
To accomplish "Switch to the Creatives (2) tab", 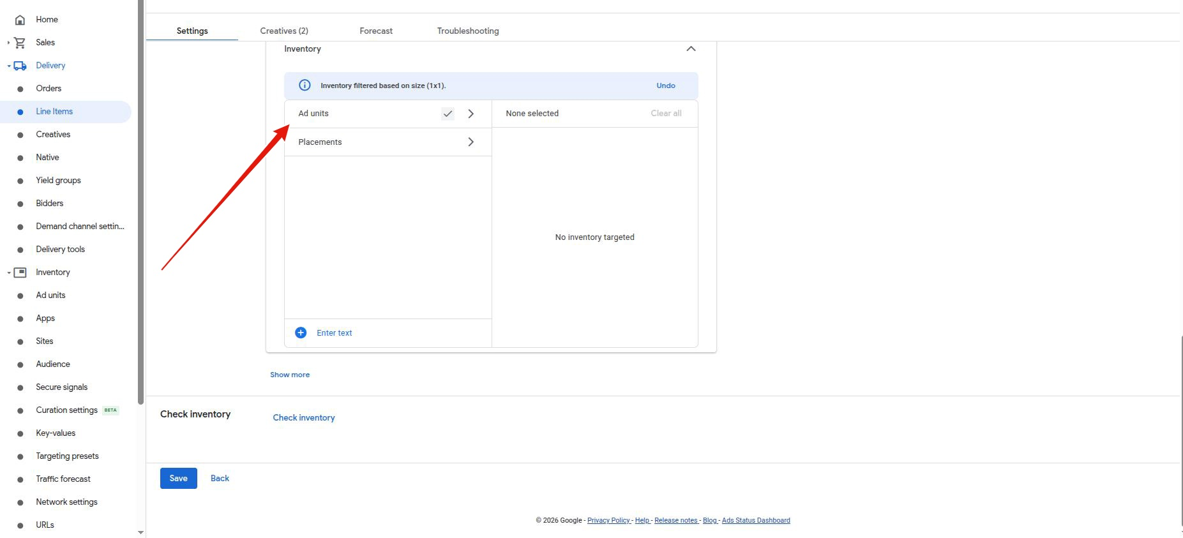I will 284,31.
